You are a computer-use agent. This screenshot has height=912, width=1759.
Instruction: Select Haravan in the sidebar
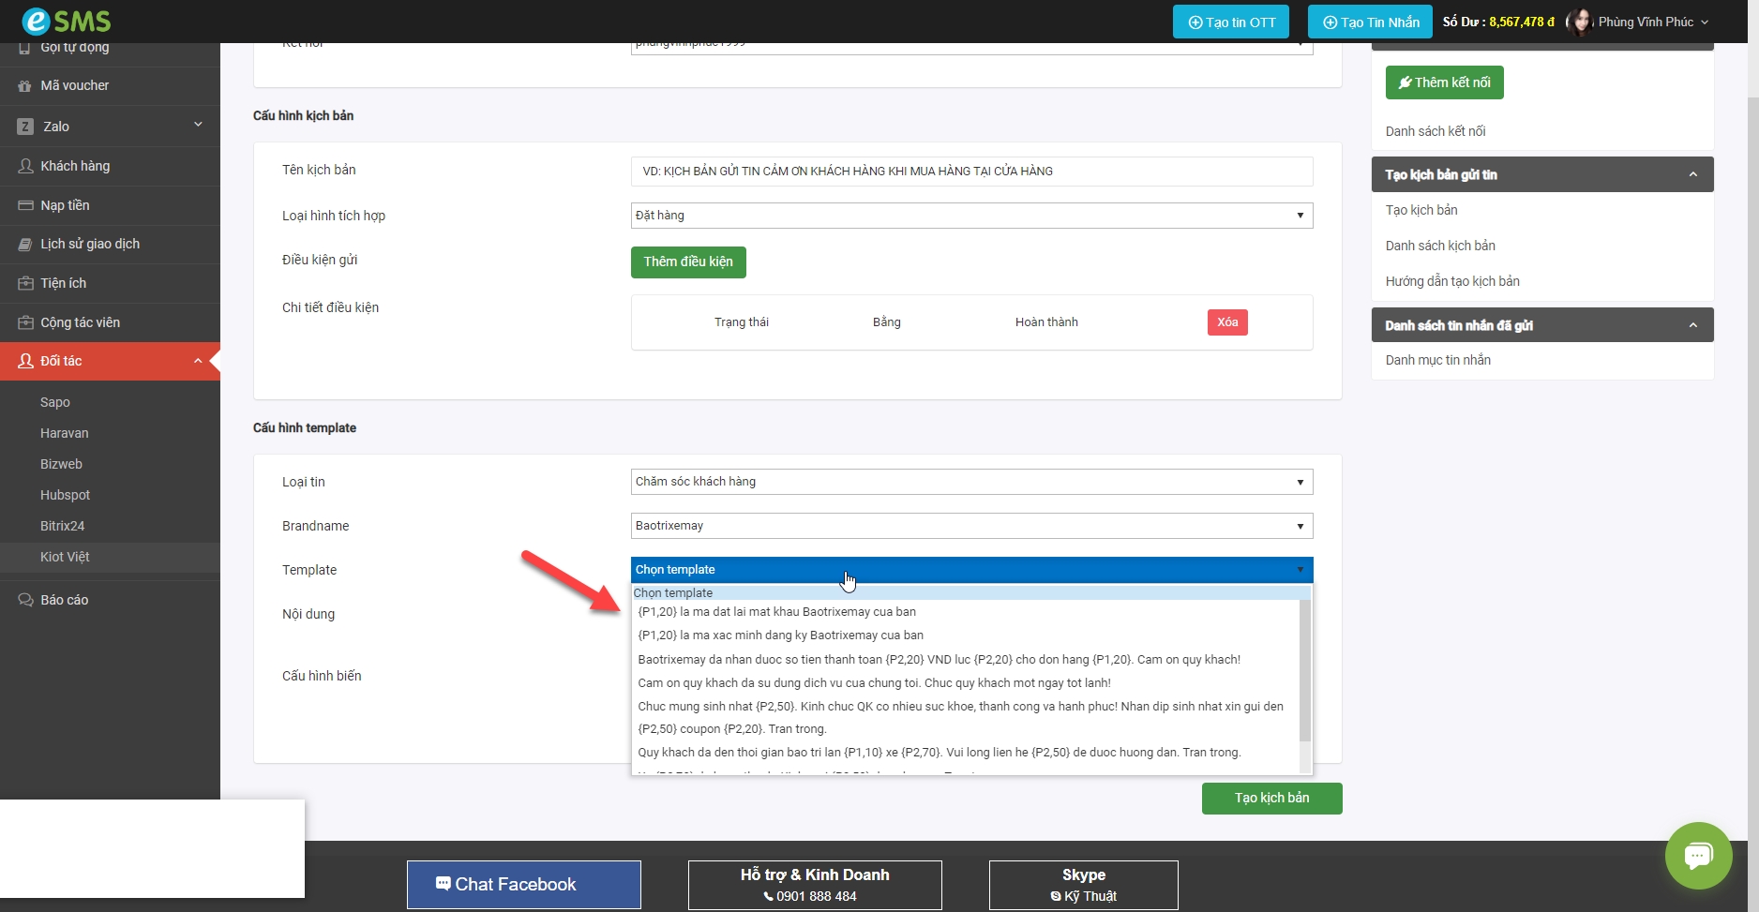[x=65, y=433]
